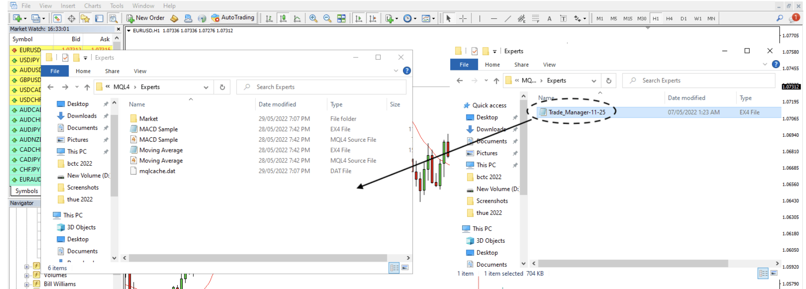Select the H4 timeframe button
The image size is (806, 289).
point(669,18)
